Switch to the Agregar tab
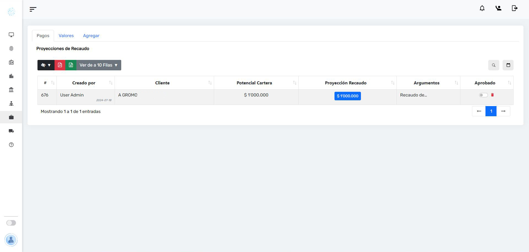 [x=91, y=36]
